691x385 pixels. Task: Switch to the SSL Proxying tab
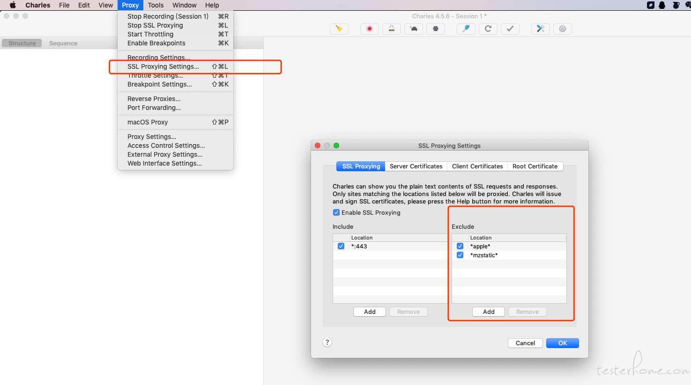[361, 166]
